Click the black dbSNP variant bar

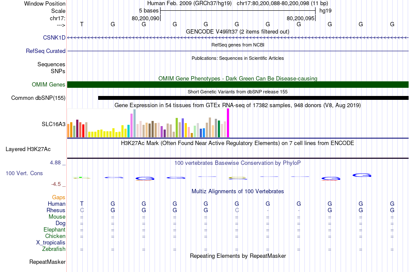tap(253, 98)
